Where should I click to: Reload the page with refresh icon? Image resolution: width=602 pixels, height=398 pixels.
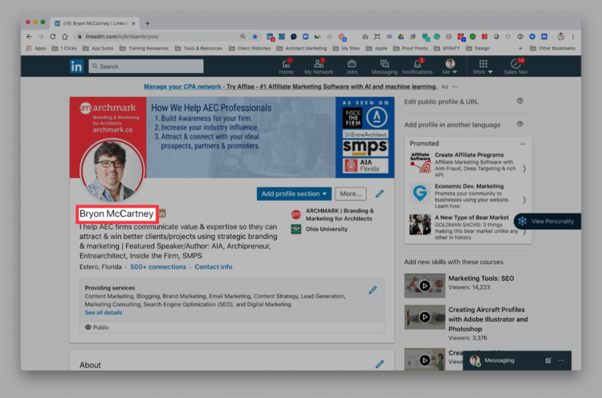(x=53, y=36)
